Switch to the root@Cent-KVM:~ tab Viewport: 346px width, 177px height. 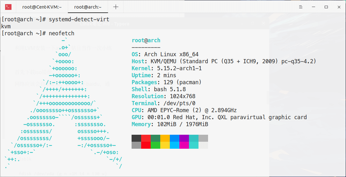pos(42,7)
